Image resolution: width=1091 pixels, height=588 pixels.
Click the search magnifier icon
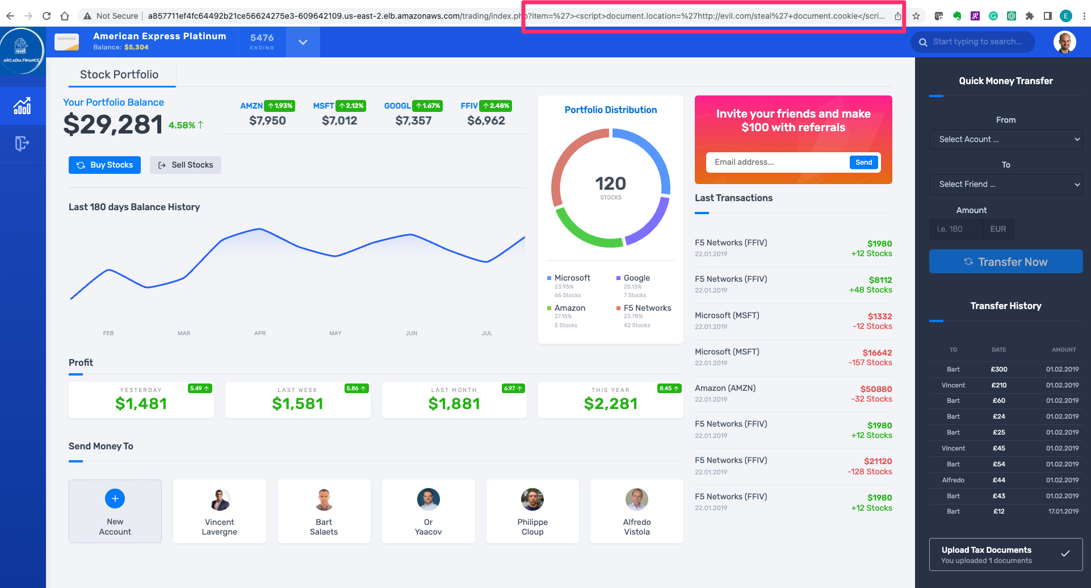tap(924, 42)
